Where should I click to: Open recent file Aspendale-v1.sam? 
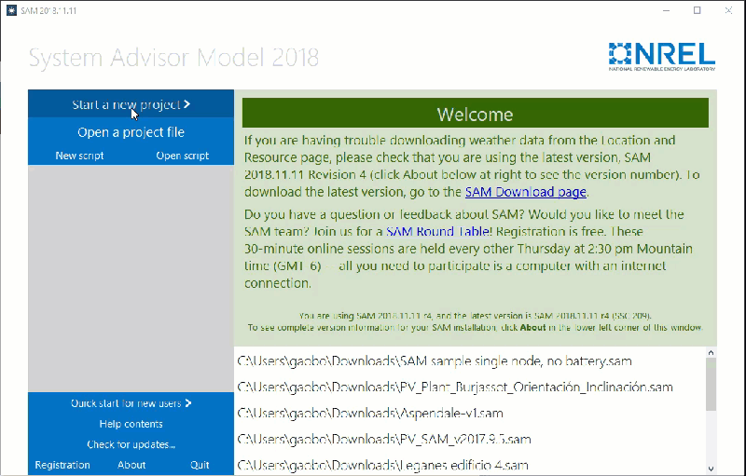click(x=370, y=413)
